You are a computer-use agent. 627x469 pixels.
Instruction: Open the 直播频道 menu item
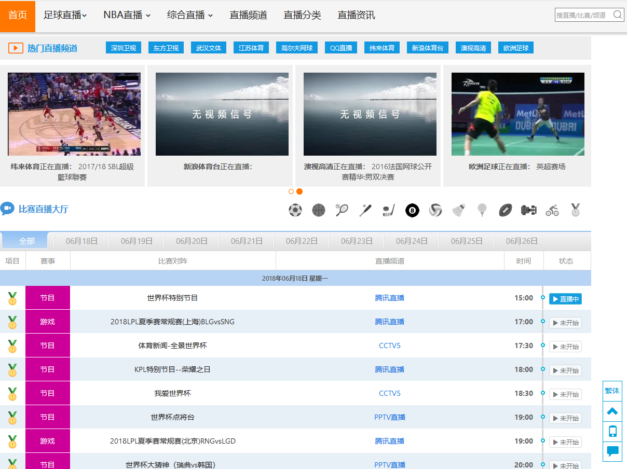[x=249, y=15]
